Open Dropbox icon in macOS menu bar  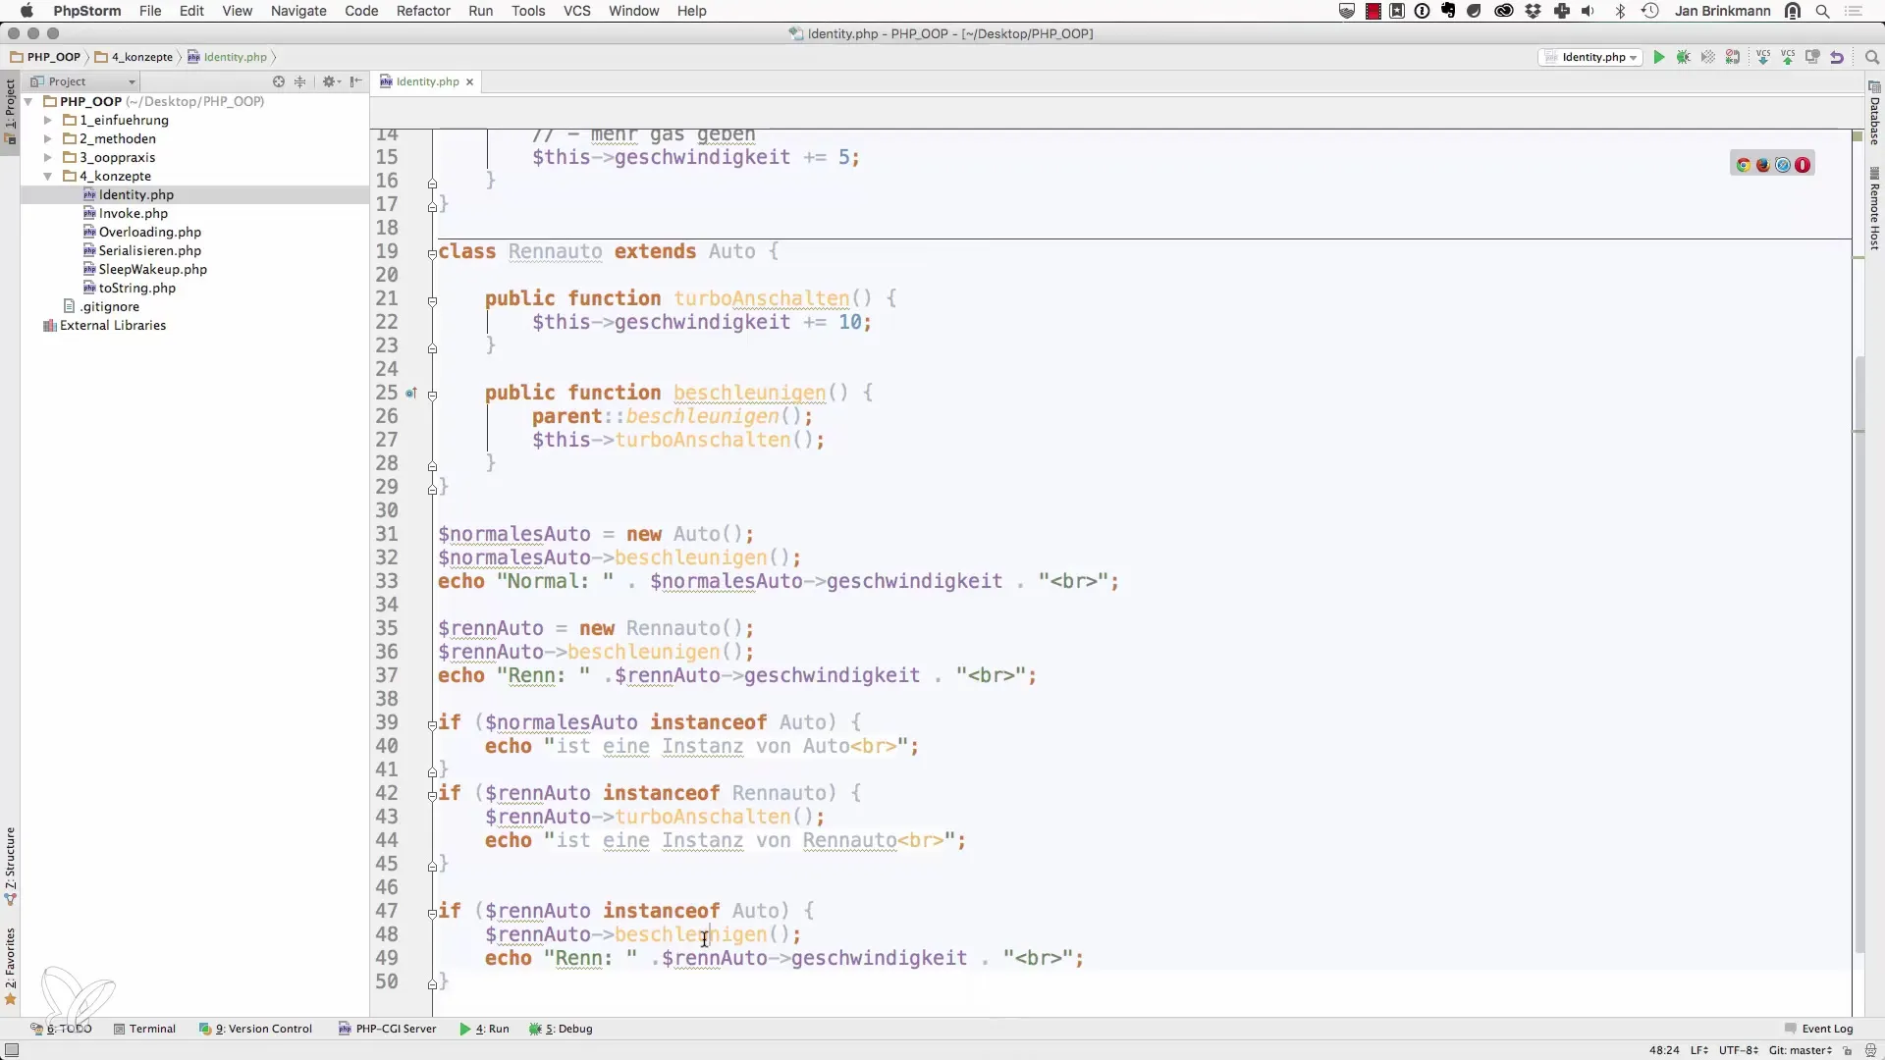1534,11
